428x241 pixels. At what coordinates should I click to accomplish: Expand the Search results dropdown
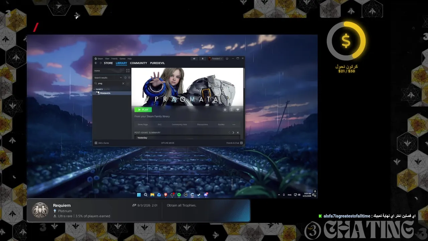coord(108,78)
